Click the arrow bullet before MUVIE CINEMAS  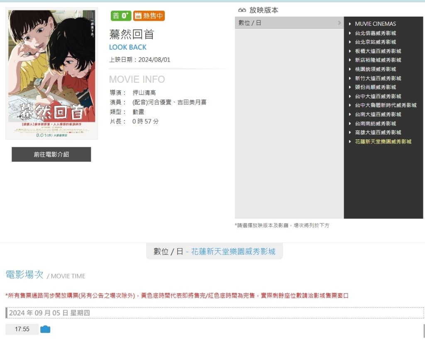[x=350, y=24]
